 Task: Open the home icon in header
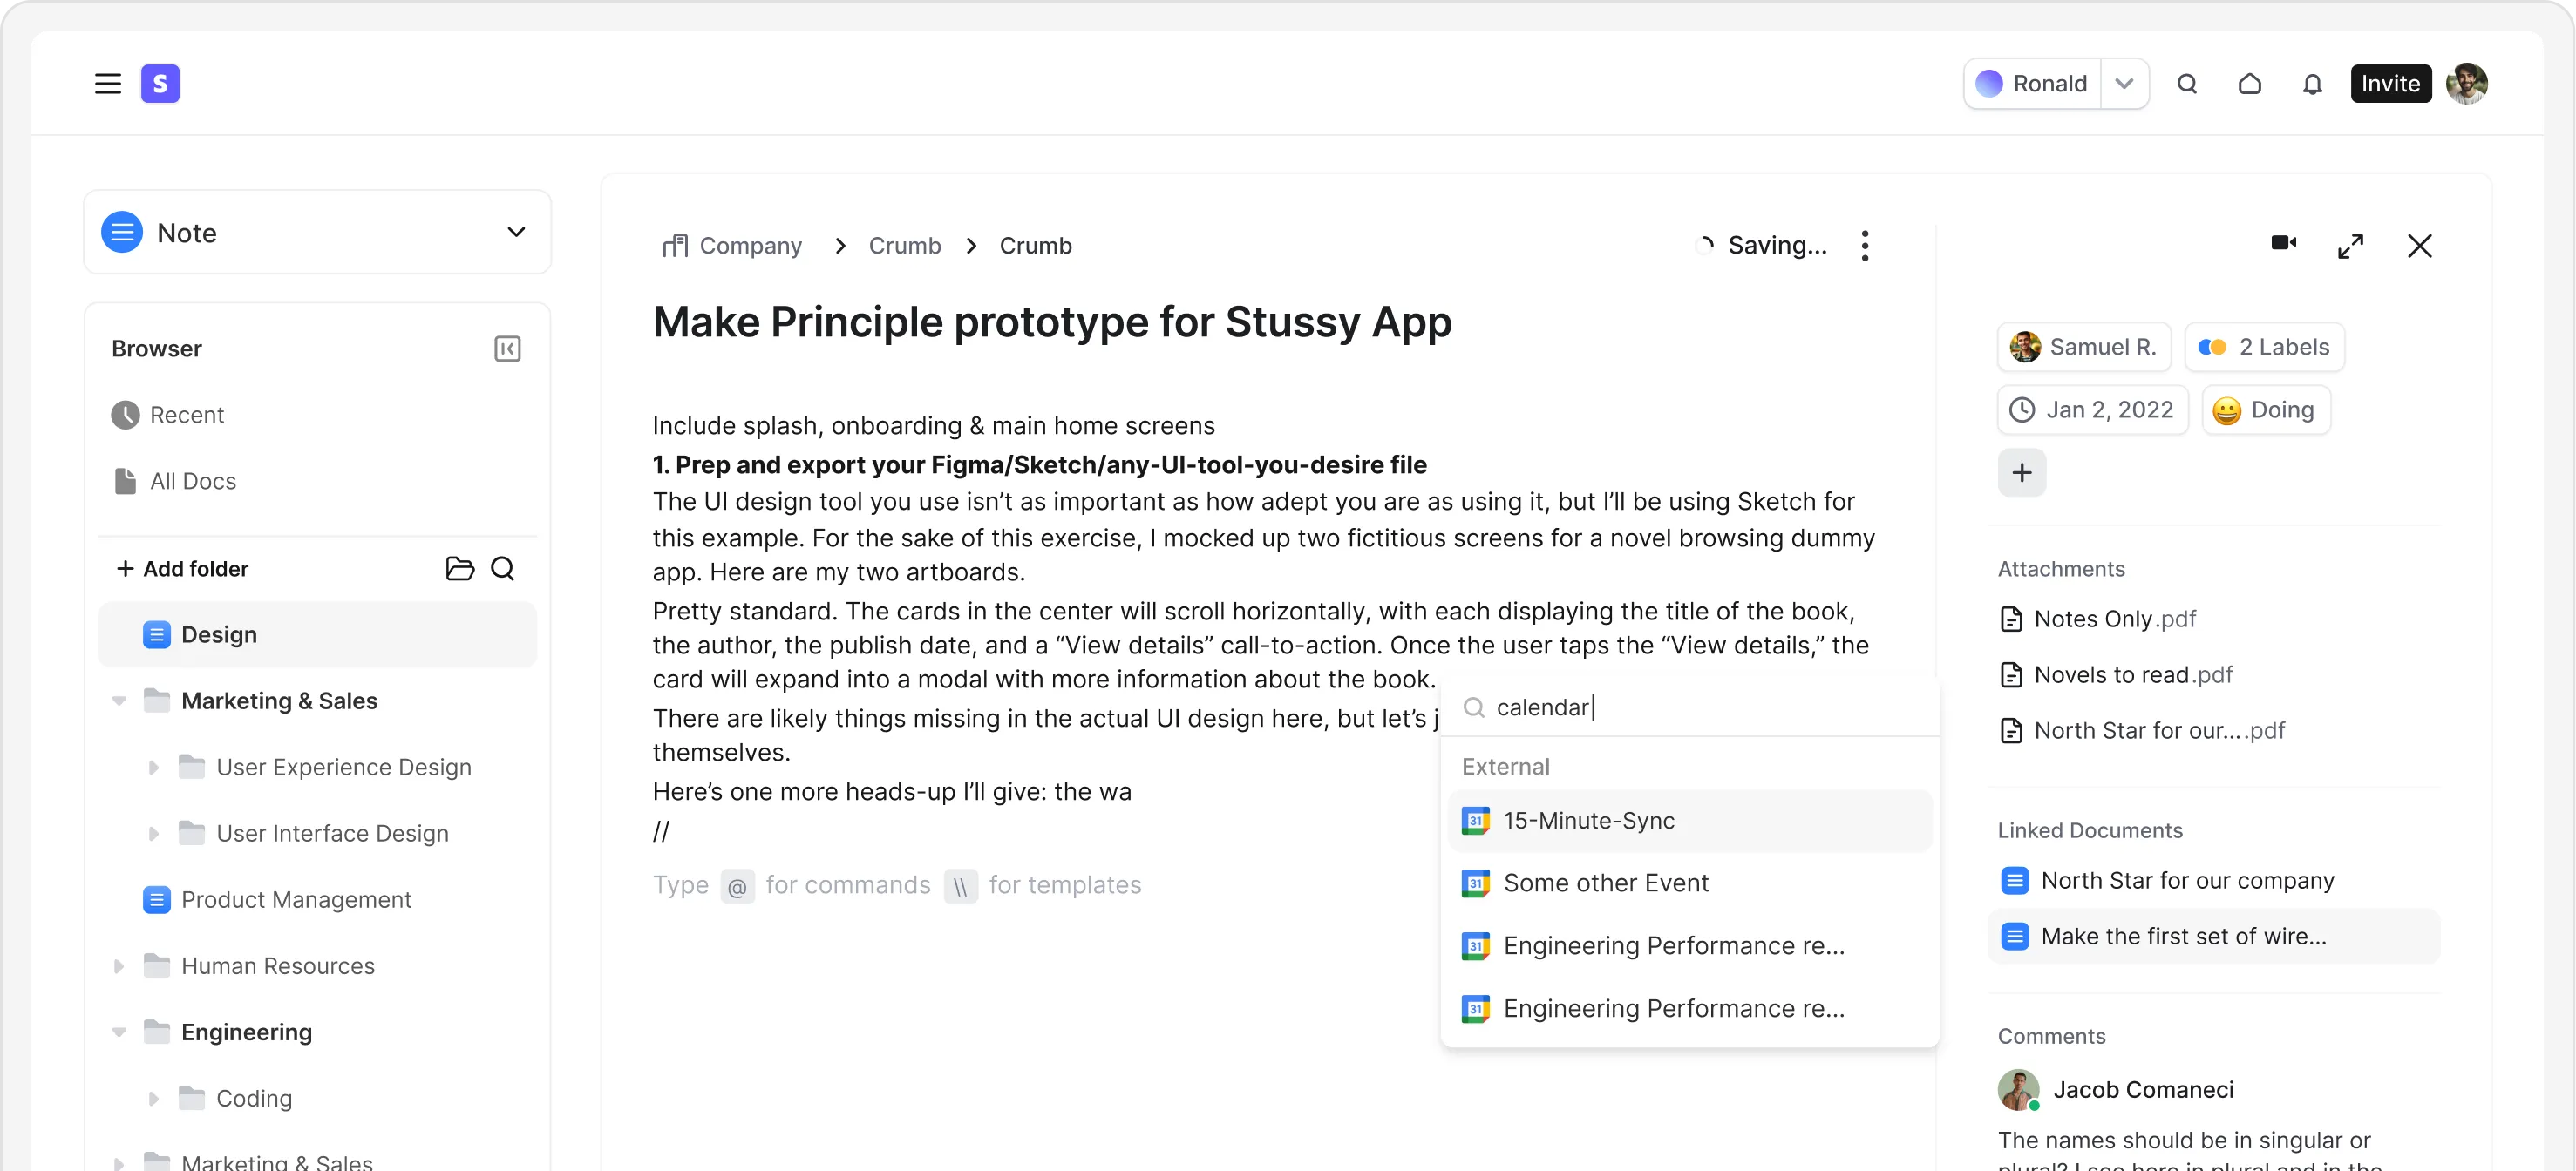pos(2249,84)
